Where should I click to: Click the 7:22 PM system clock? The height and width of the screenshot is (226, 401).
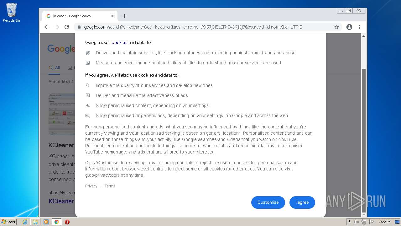385,222
